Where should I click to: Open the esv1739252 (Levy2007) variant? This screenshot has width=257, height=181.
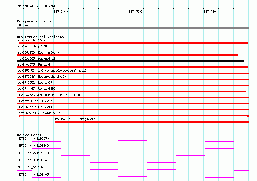click(36, 83)
